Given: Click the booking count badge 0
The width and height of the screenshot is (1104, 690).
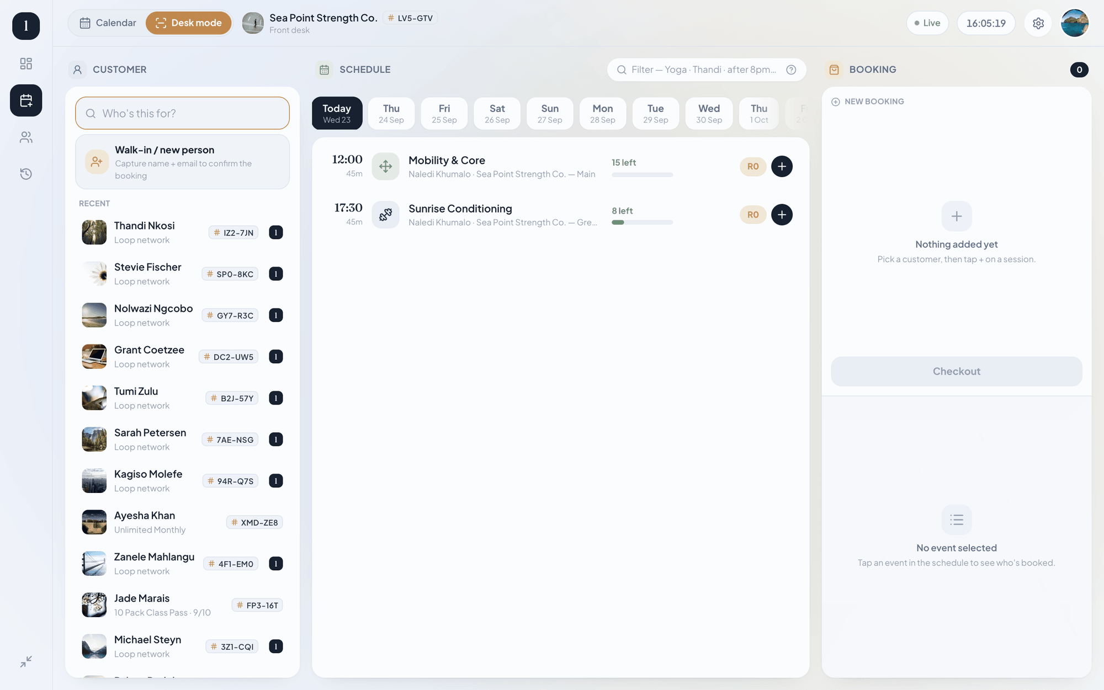Looking at the screenshot, I should tap(1079, 70).
